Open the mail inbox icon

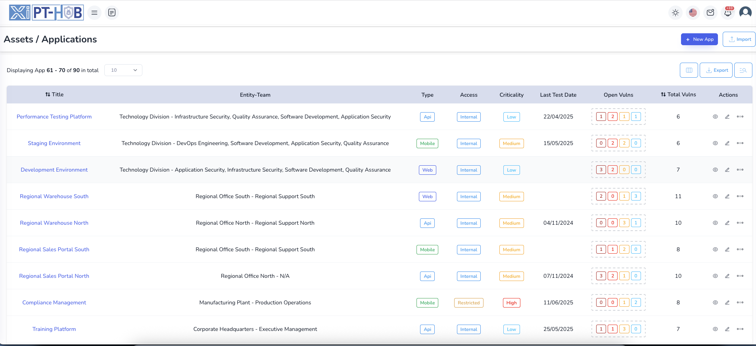pyautogui.click(x=710, y=13)
